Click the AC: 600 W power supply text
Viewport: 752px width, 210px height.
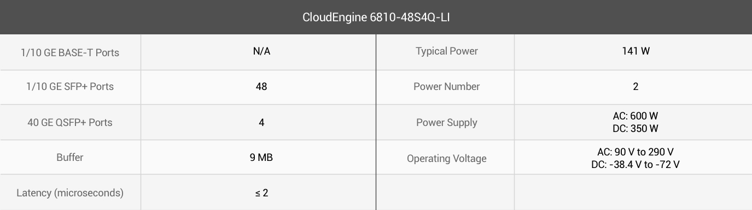click(x=636, y=116)
